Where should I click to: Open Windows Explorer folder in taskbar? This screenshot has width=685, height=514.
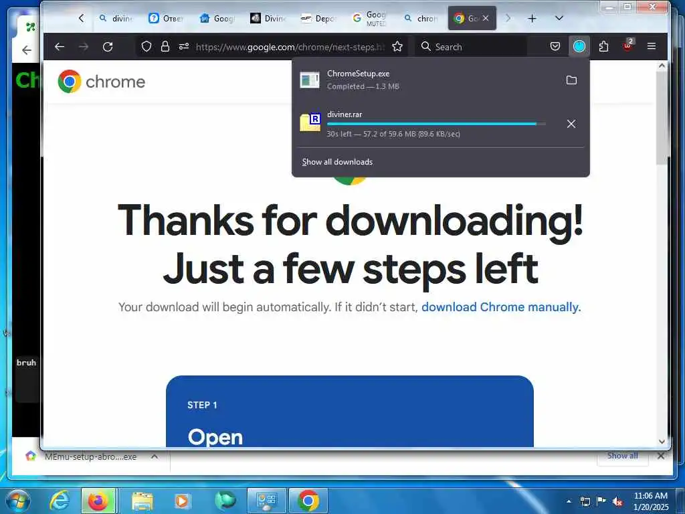[x=142, y=501]
